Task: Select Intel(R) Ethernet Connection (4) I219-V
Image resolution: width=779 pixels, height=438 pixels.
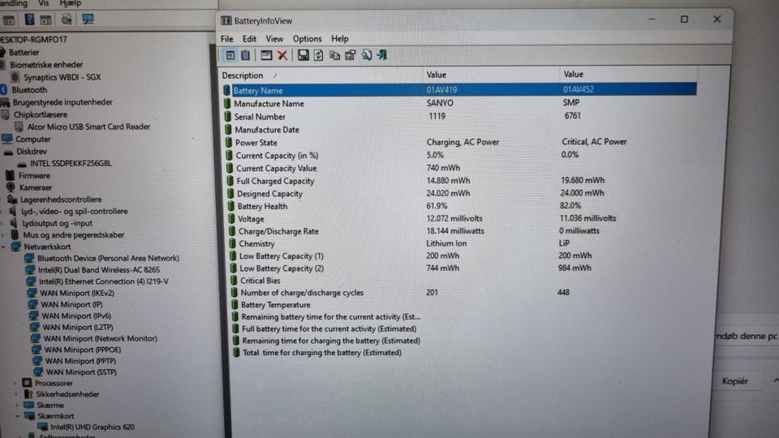Action: [x=103, y=281]
